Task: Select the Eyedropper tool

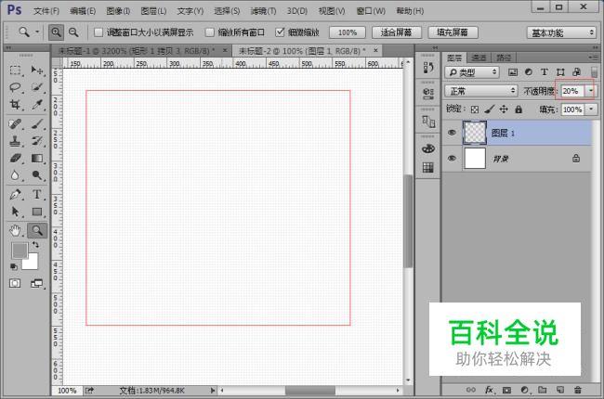Action: point(37,104)
